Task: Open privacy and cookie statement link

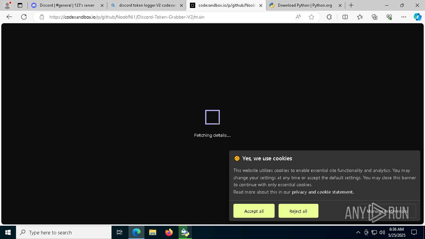Action: [x=323, y=192]
